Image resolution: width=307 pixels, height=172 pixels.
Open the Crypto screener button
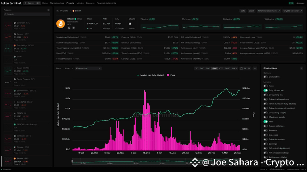tap(293, 11)
